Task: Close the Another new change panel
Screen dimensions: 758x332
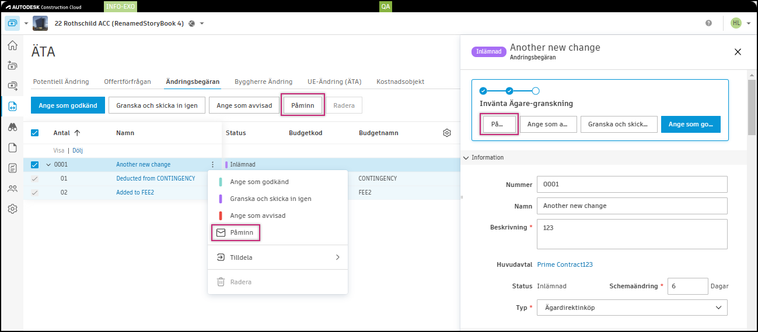Action: click(738, 52)
